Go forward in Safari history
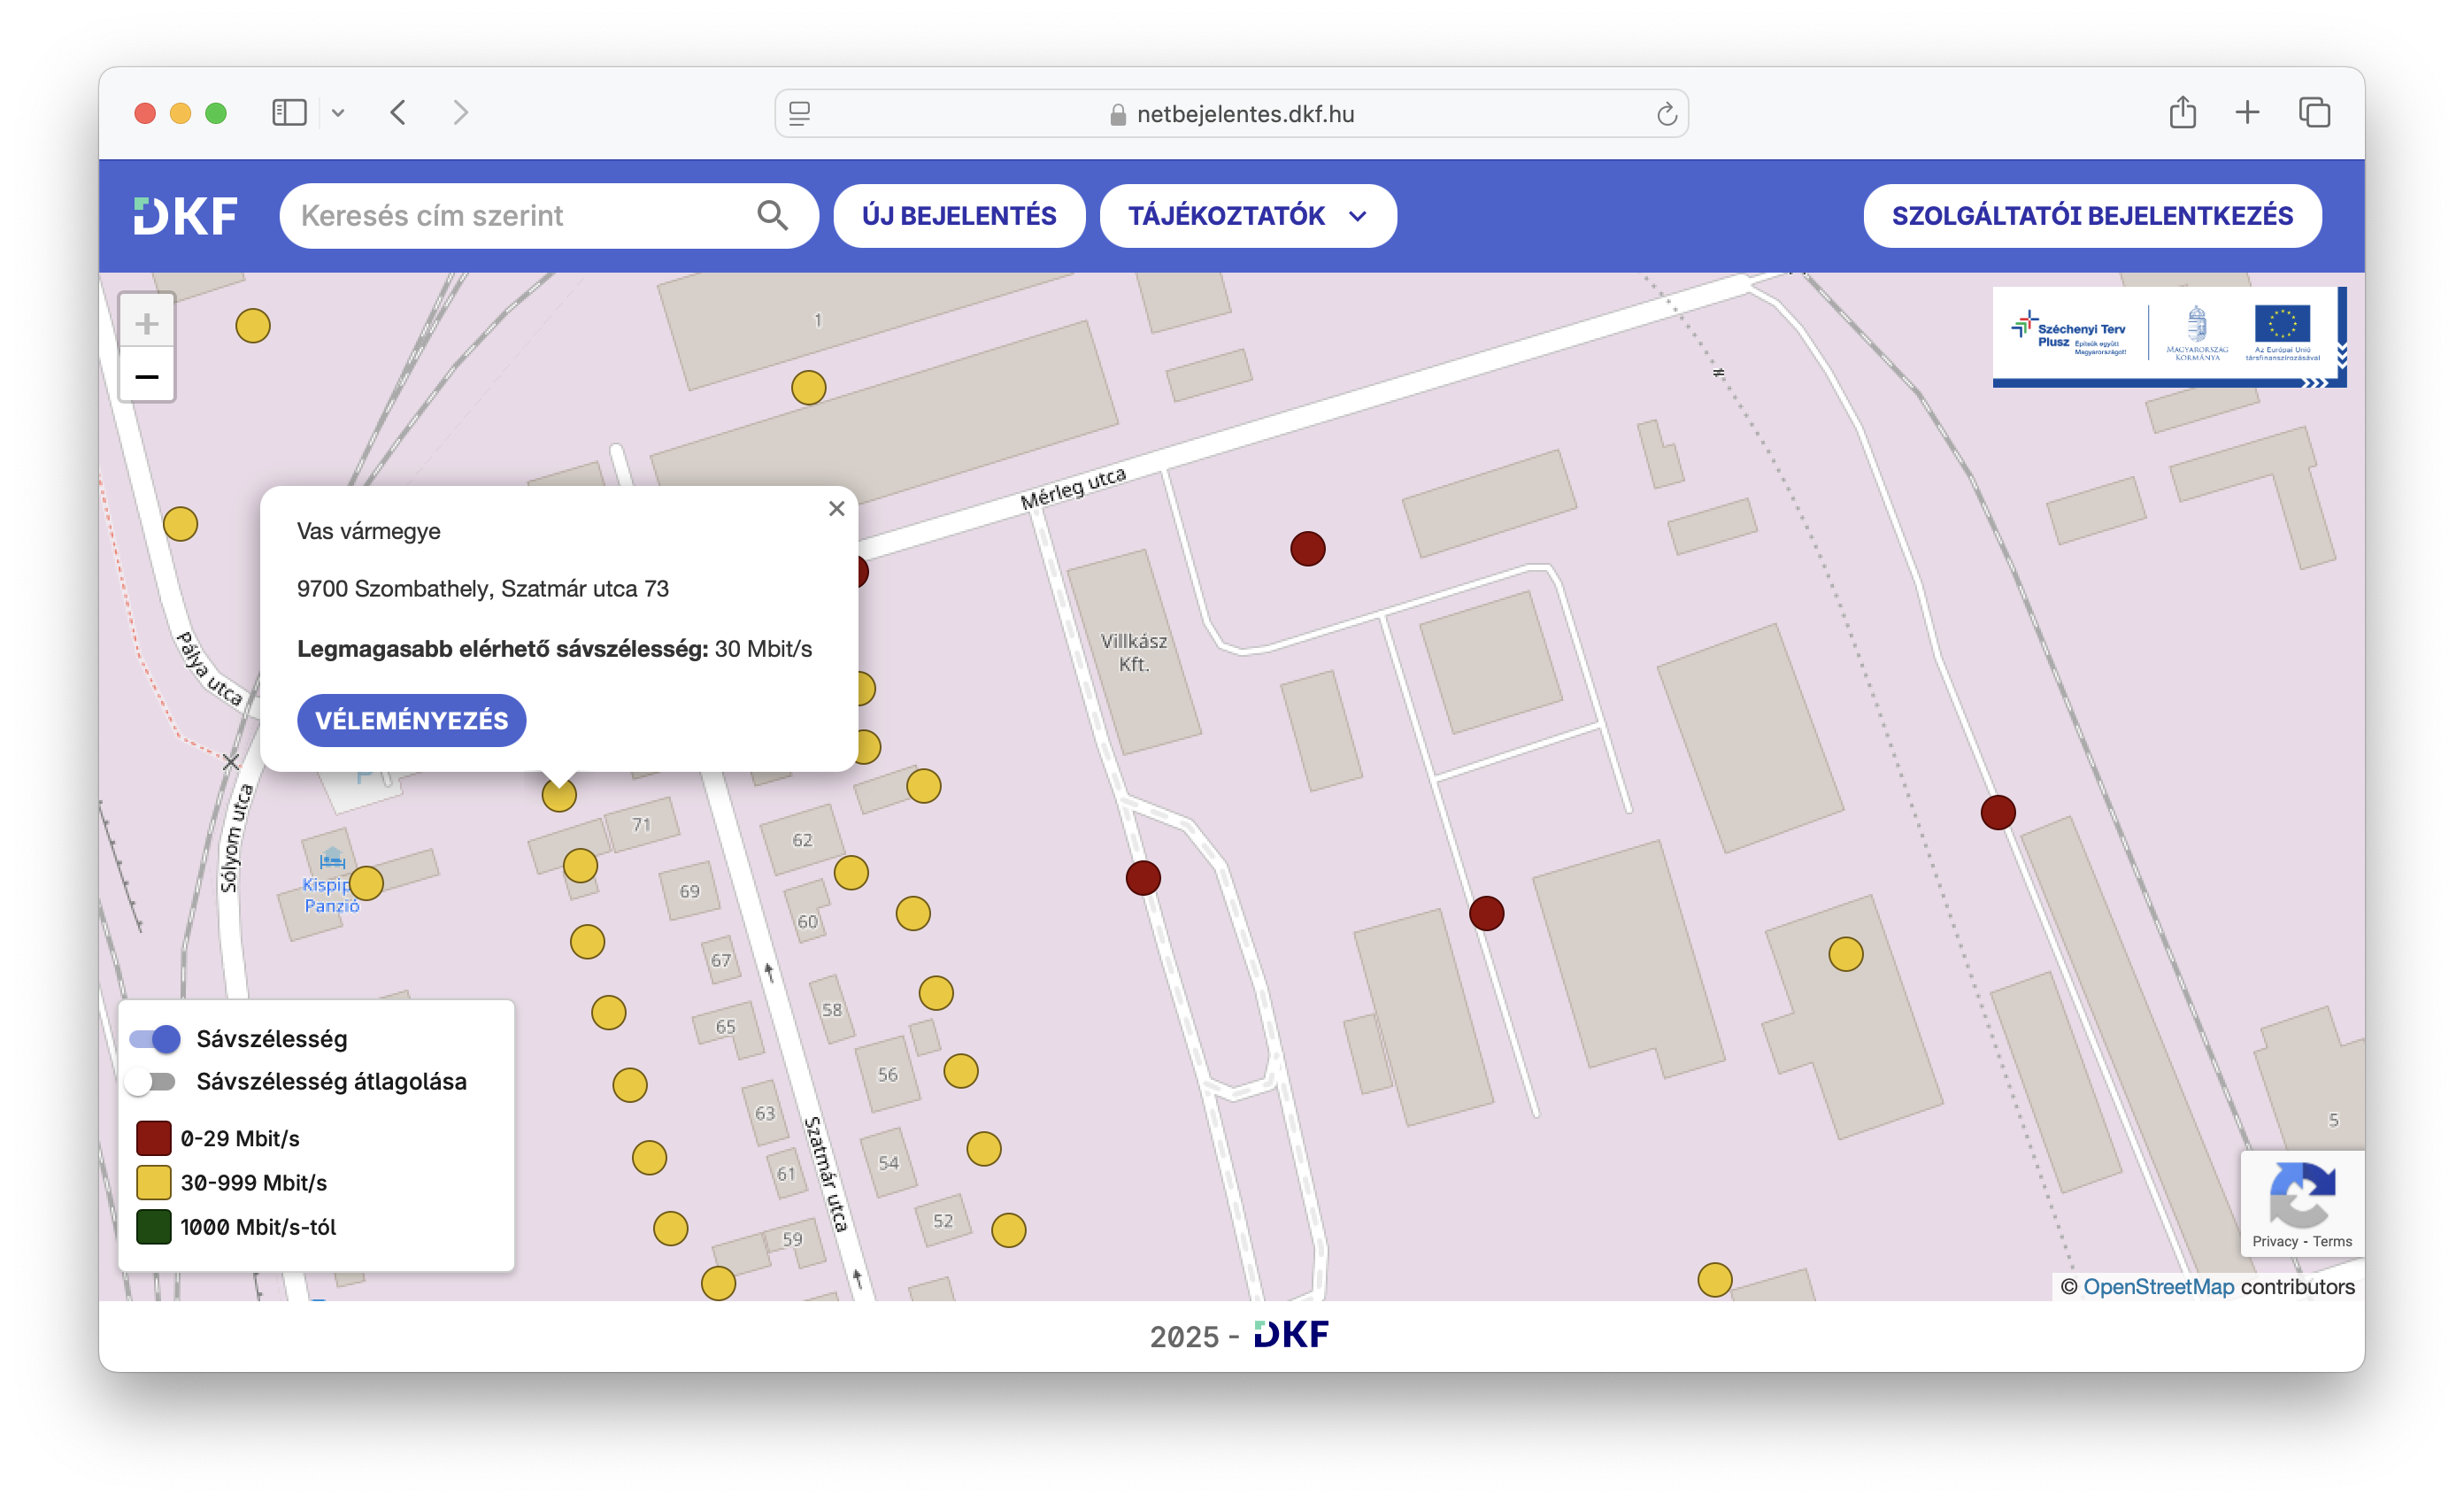Screen dimensions: 2464x1503 click(x=460, y=113)
